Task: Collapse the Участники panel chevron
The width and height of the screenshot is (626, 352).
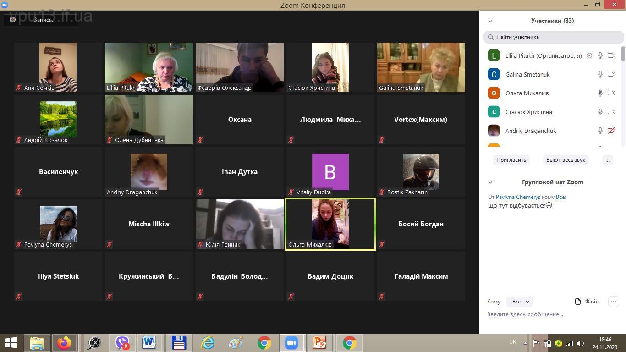Action: coord(490,21)
